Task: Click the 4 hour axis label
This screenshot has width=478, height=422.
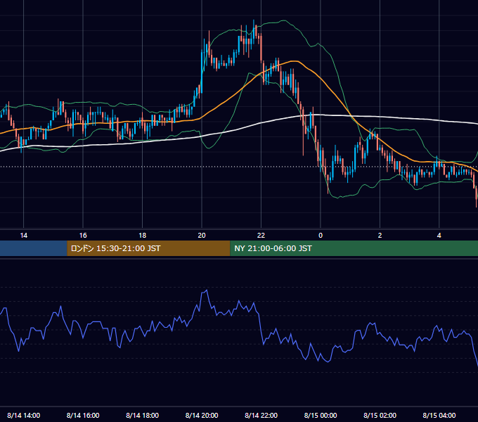Action: pyautogui.click(x=439, y=236)
